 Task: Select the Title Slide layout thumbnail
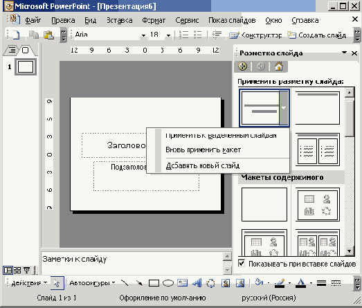click(260, 108)
